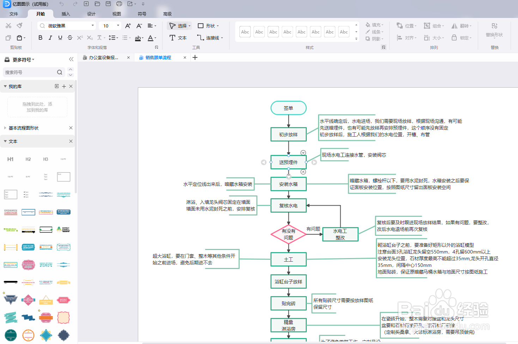
Task: Toggle bold formatting on selected text
Action: pos(40,37)
